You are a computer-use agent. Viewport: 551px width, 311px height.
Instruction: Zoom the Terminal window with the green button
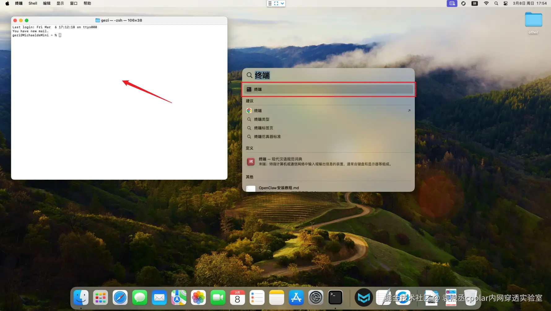pyautogui.click(x=27, y=20)
